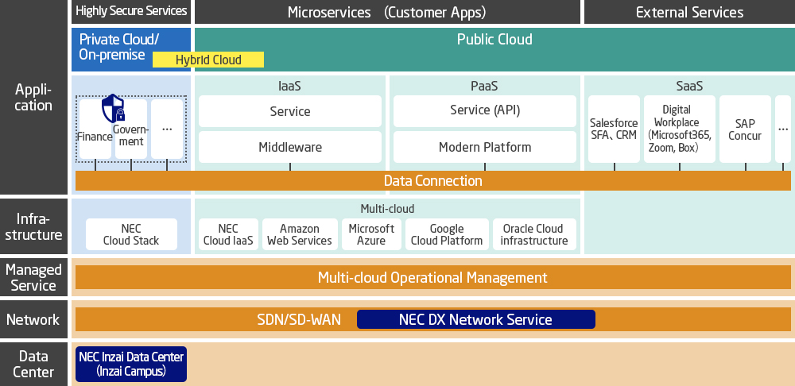Click the Microsoft Azure box
Viewport: 795px width, 386px height.
(x=371, y=234)
